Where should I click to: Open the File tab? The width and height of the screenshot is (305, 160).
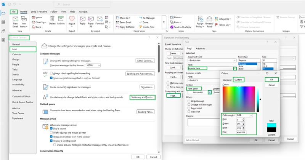point(14,12)
